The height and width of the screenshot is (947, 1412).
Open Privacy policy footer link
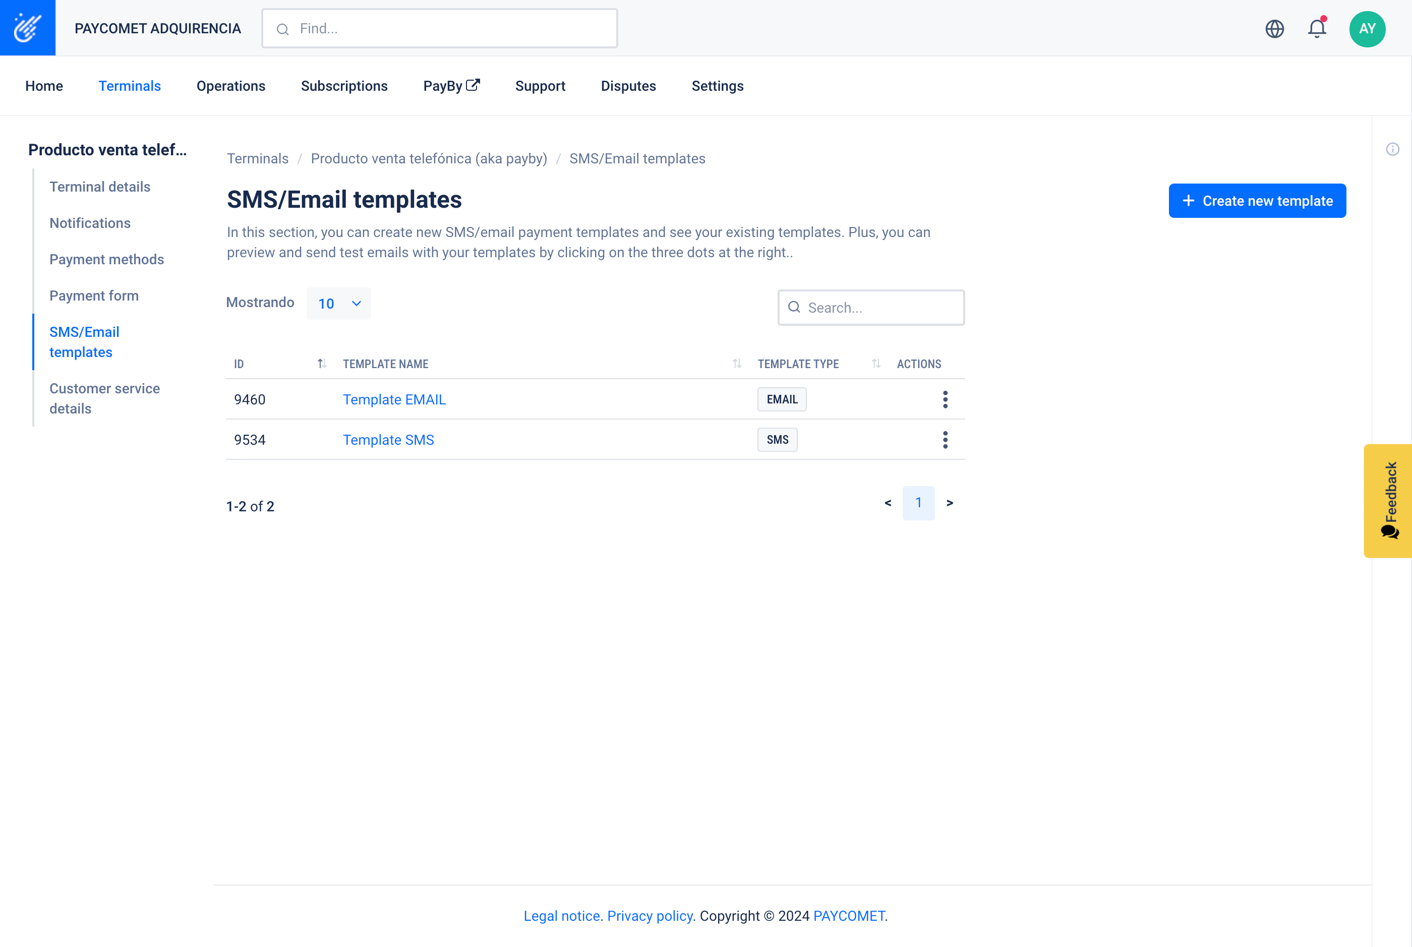click(x=650, y=916)
